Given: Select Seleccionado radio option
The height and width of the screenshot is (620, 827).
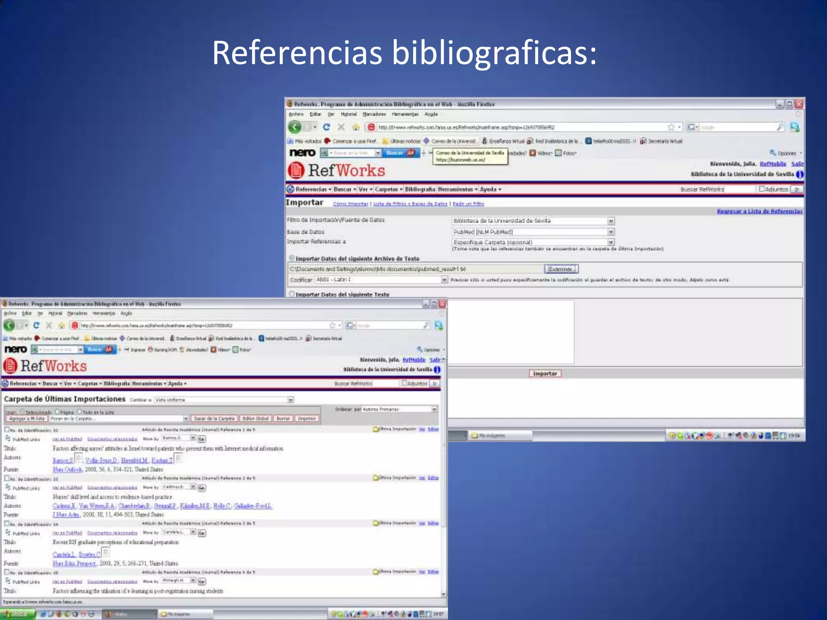Looking at the screenshot, I should (x=23, y=412).
